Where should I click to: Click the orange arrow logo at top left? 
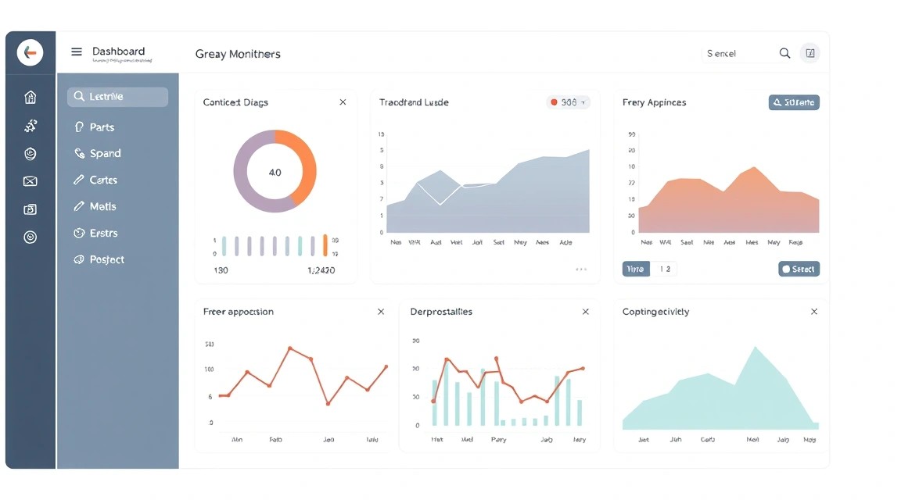click(30, 53)
